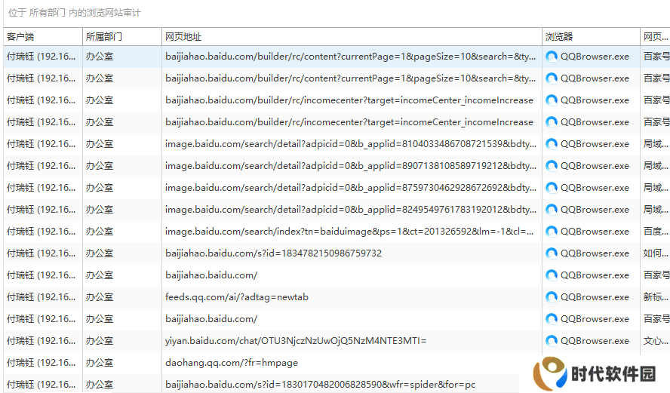The width and height of the screenshot is (670, 393).
Task: Click QQBrowser.exe text in applid=8907138108589719212 row
Action: click(x=595, y=166)
